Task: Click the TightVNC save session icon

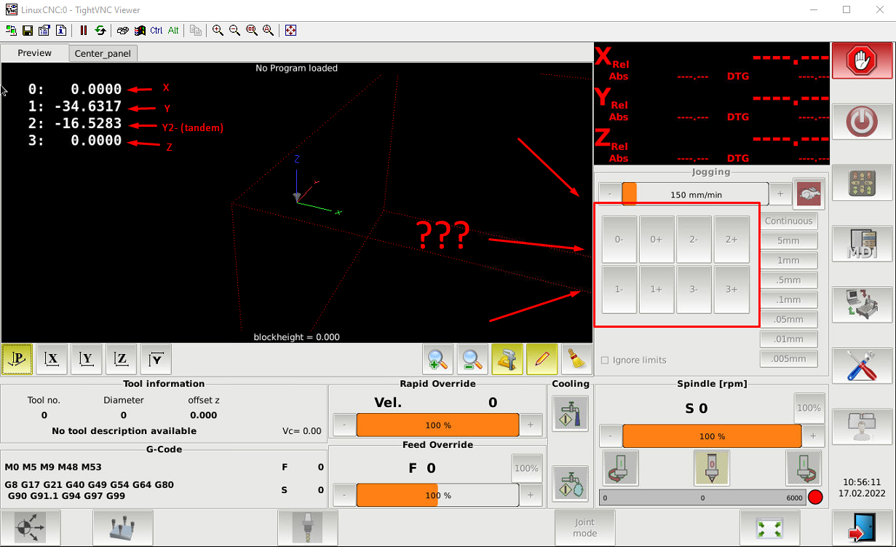Action: (28, 31)
